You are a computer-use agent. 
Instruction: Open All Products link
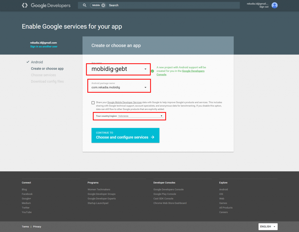point(226,208)
